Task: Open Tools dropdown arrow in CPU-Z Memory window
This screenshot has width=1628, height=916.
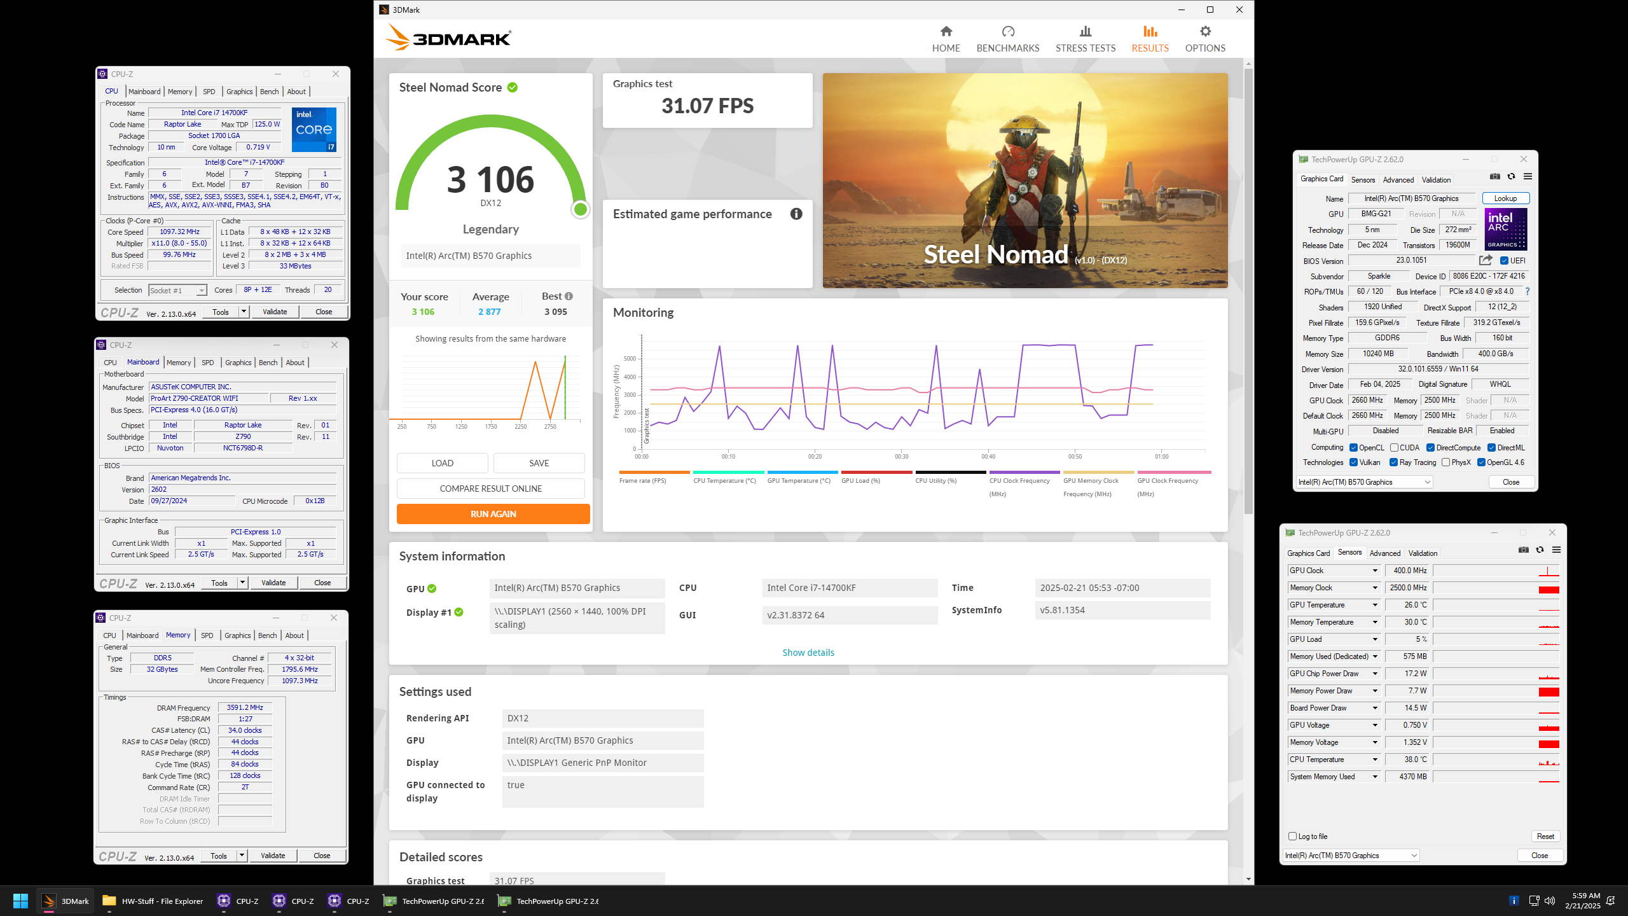Action: (x=242, y=856)
